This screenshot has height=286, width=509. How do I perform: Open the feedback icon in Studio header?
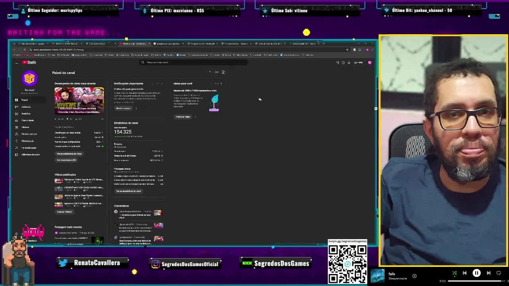338,62
